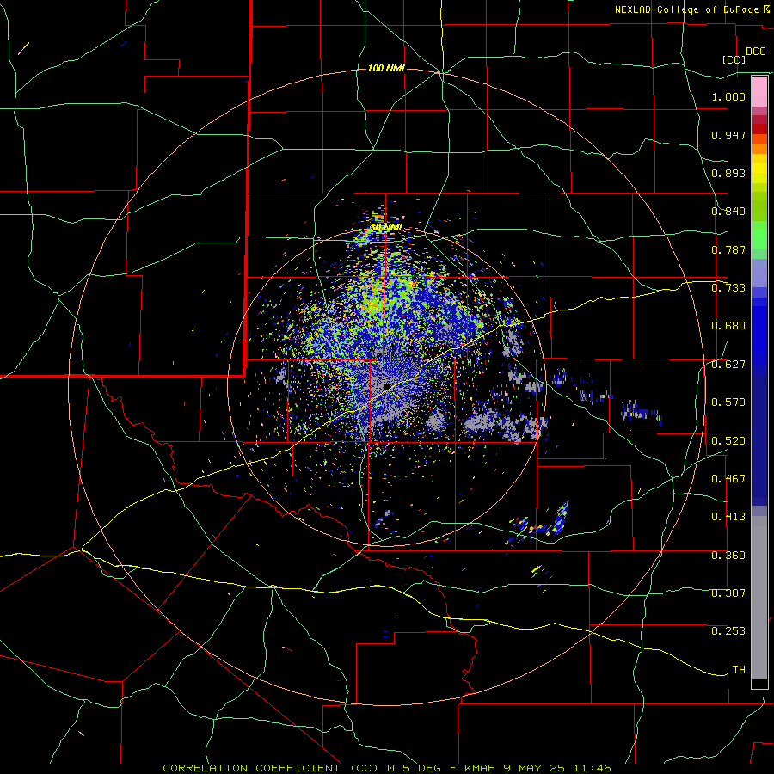Click the 0.467 scale value
Image resolution: width=774 pixels, height=774 pixels.
click(728, 479)
